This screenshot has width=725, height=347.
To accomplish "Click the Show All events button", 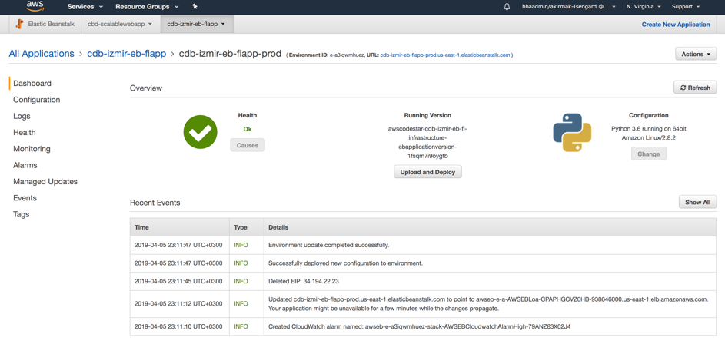I will click(x=698, y=202).
